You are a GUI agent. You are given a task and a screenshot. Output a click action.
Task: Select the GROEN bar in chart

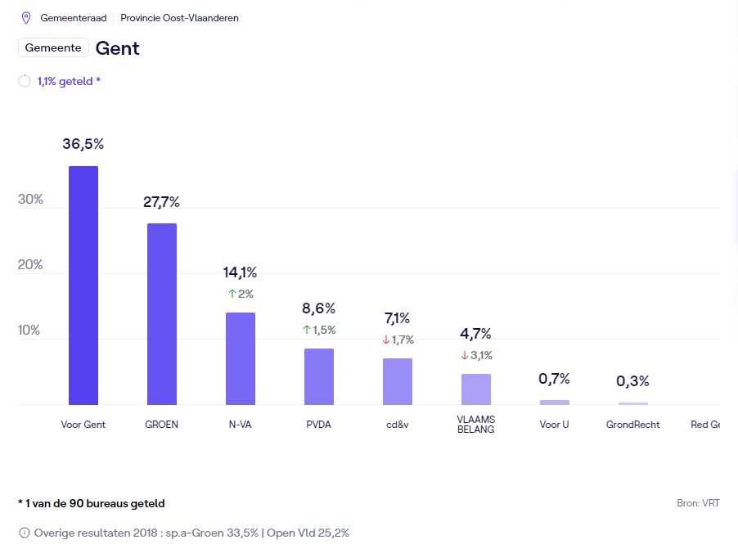[x=162, y=313]
